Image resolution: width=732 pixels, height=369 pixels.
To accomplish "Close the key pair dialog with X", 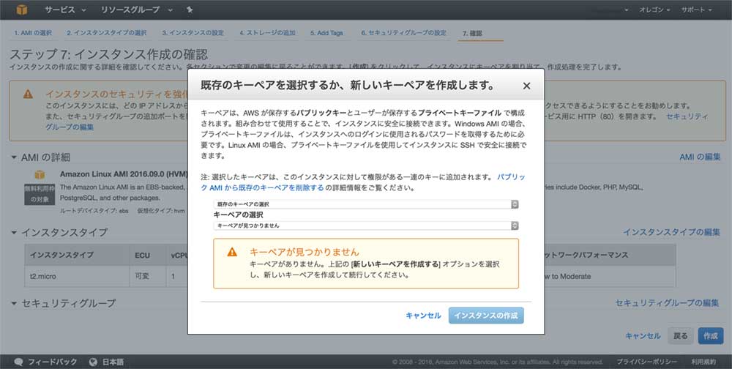I will click(x=526, y=86).
